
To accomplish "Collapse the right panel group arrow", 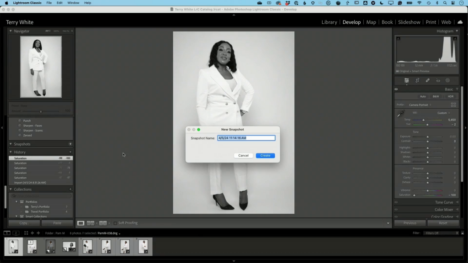I will click(x=466, y=128).
